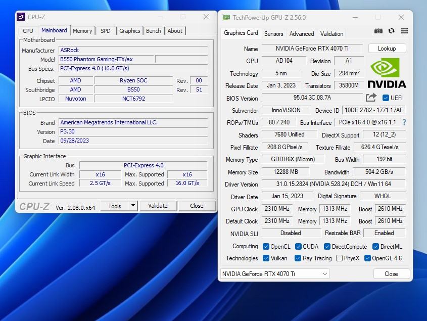The image size is (427, 321).
Task: Toggle the OpenCL checkbox
Action: [x=266, y=247]
